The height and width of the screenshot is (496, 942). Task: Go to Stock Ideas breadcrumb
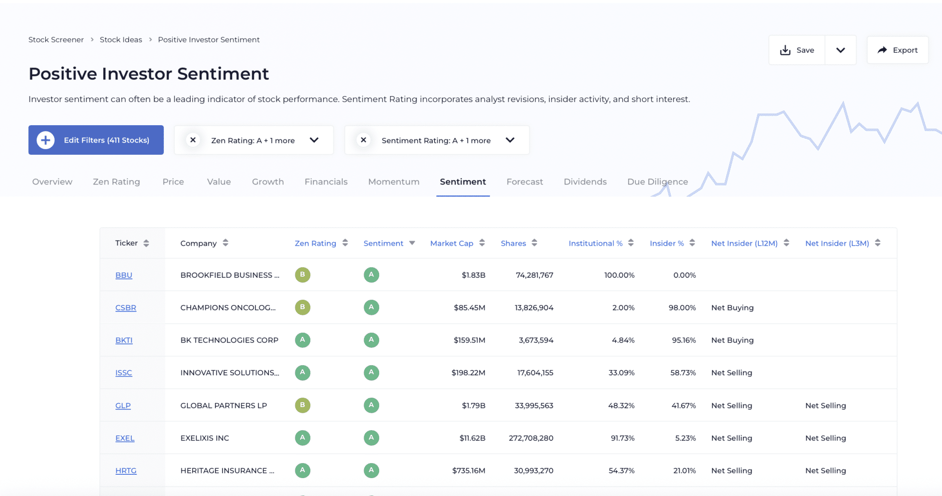point(121,40)
